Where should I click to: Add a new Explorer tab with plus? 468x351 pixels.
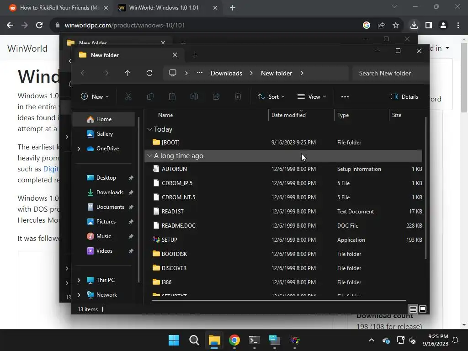(x=195, y=55)
